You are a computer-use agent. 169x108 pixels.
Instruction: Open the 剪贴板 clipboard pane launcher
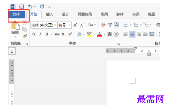[27, 44]
